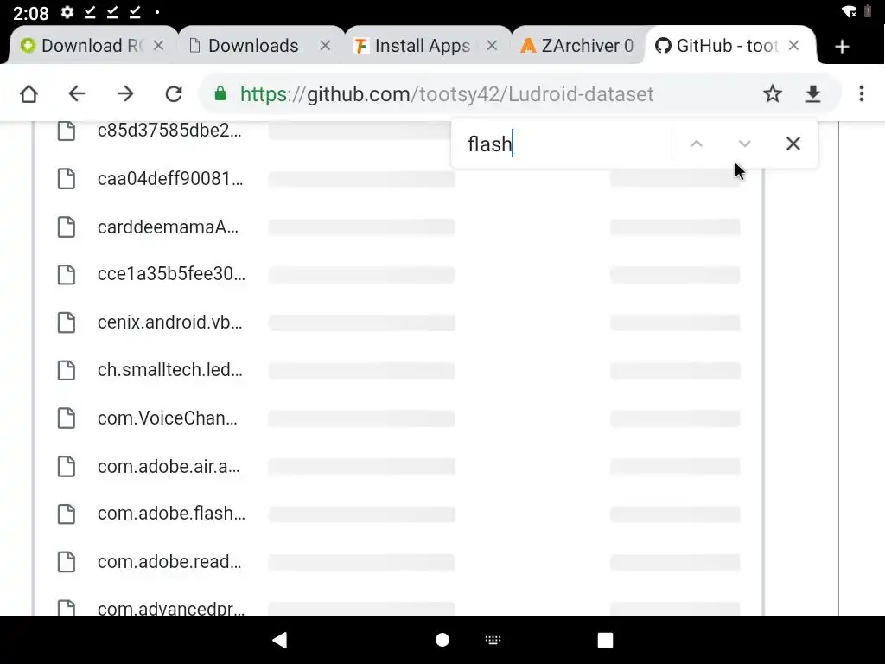Viewport: 885px width, 664px height.
Task: Navigate forward in browser history
Action: pos(125,93)
